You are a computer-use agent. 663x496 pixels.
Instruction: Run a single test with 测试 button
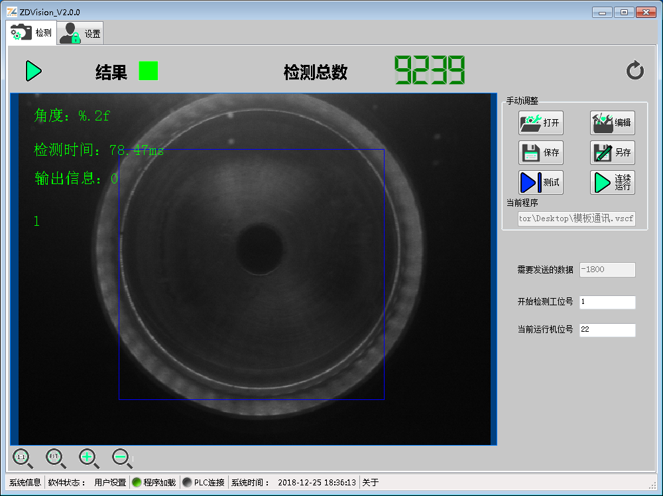541,182
